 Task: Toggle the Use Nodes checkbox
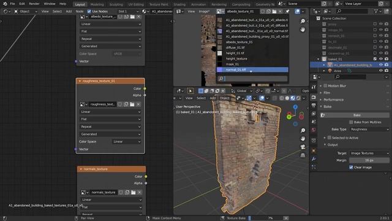pyautogui.click(x=89, y=11)
